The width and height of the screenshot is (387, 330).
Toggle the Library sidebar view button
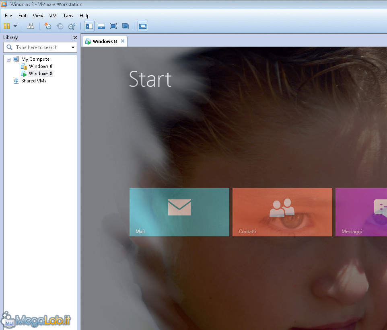89,26
